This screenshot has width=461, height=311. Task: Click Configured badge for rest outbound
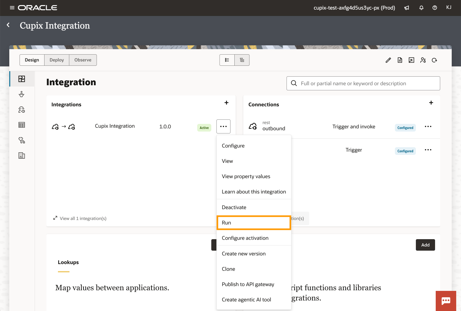pos(405,128)
